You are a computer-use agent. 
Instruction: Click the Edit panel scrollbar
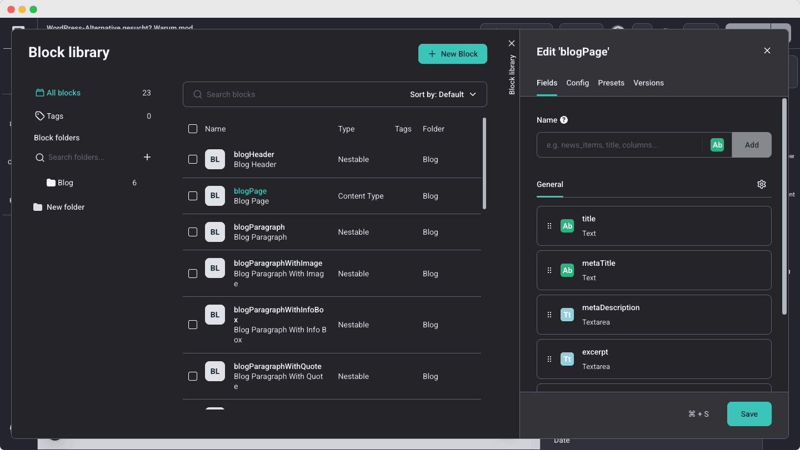click(784, 206)
